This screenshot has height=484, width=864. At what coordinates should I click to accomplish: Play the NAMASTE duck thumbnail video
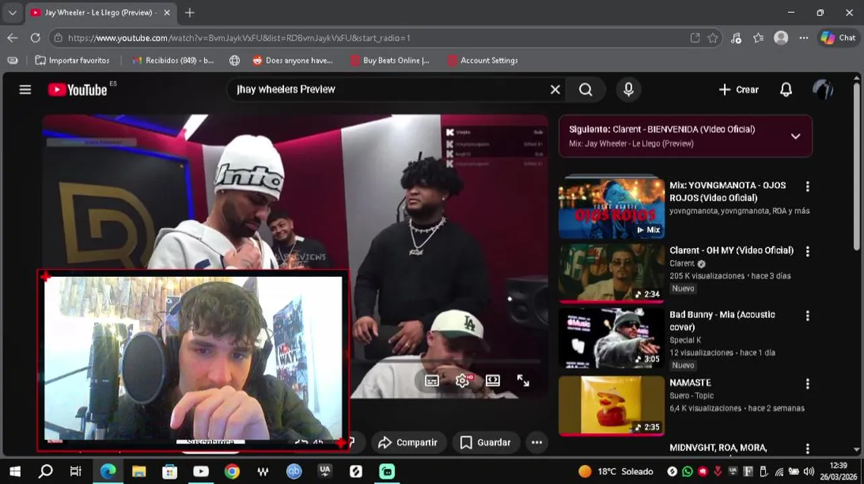tap(612, 405)
